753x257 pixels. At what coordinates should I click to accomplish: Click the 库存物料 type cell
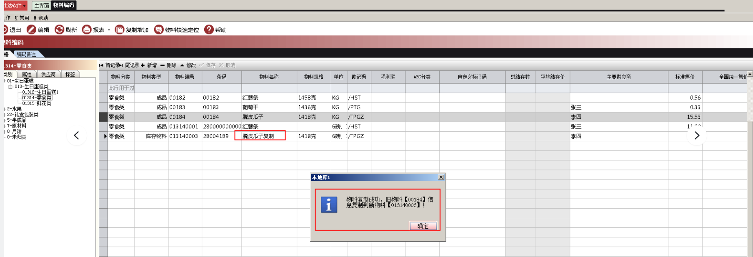point(151,136)
